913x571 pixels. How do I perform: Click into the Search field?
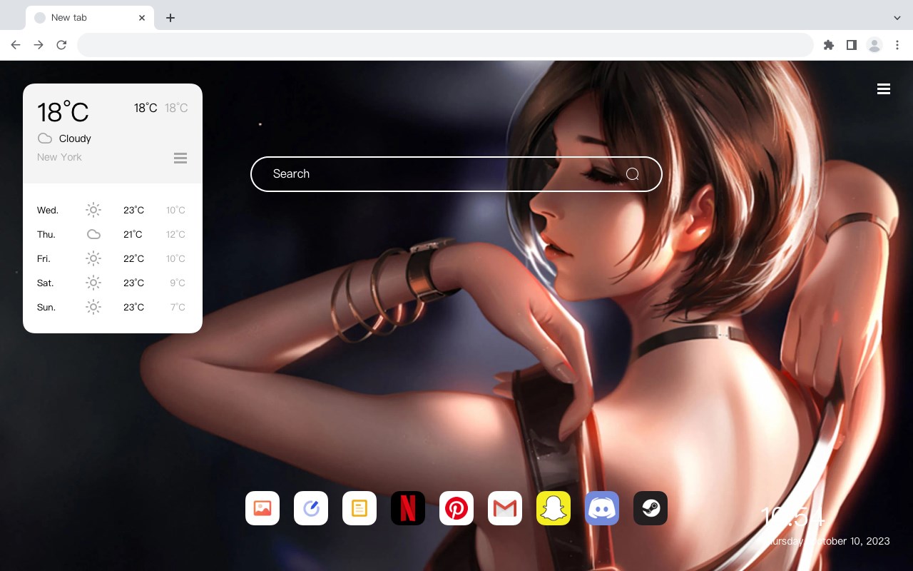tap(456, 174)
